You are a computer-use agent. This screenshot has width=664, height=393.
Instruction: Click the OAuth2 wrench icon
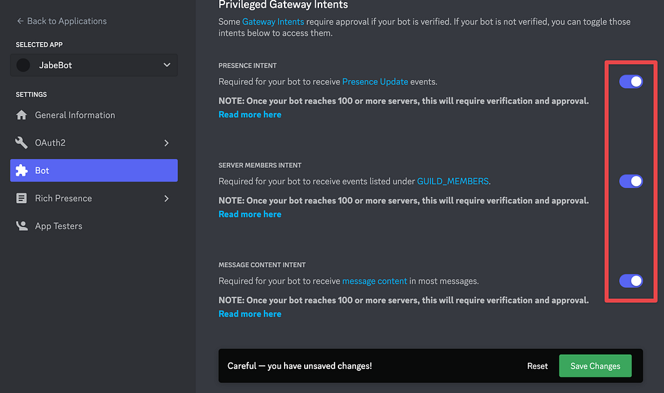click(21, 143)
